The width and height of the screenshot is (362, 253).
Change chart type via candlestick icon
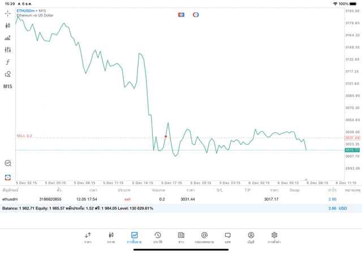tap(7, 25)
